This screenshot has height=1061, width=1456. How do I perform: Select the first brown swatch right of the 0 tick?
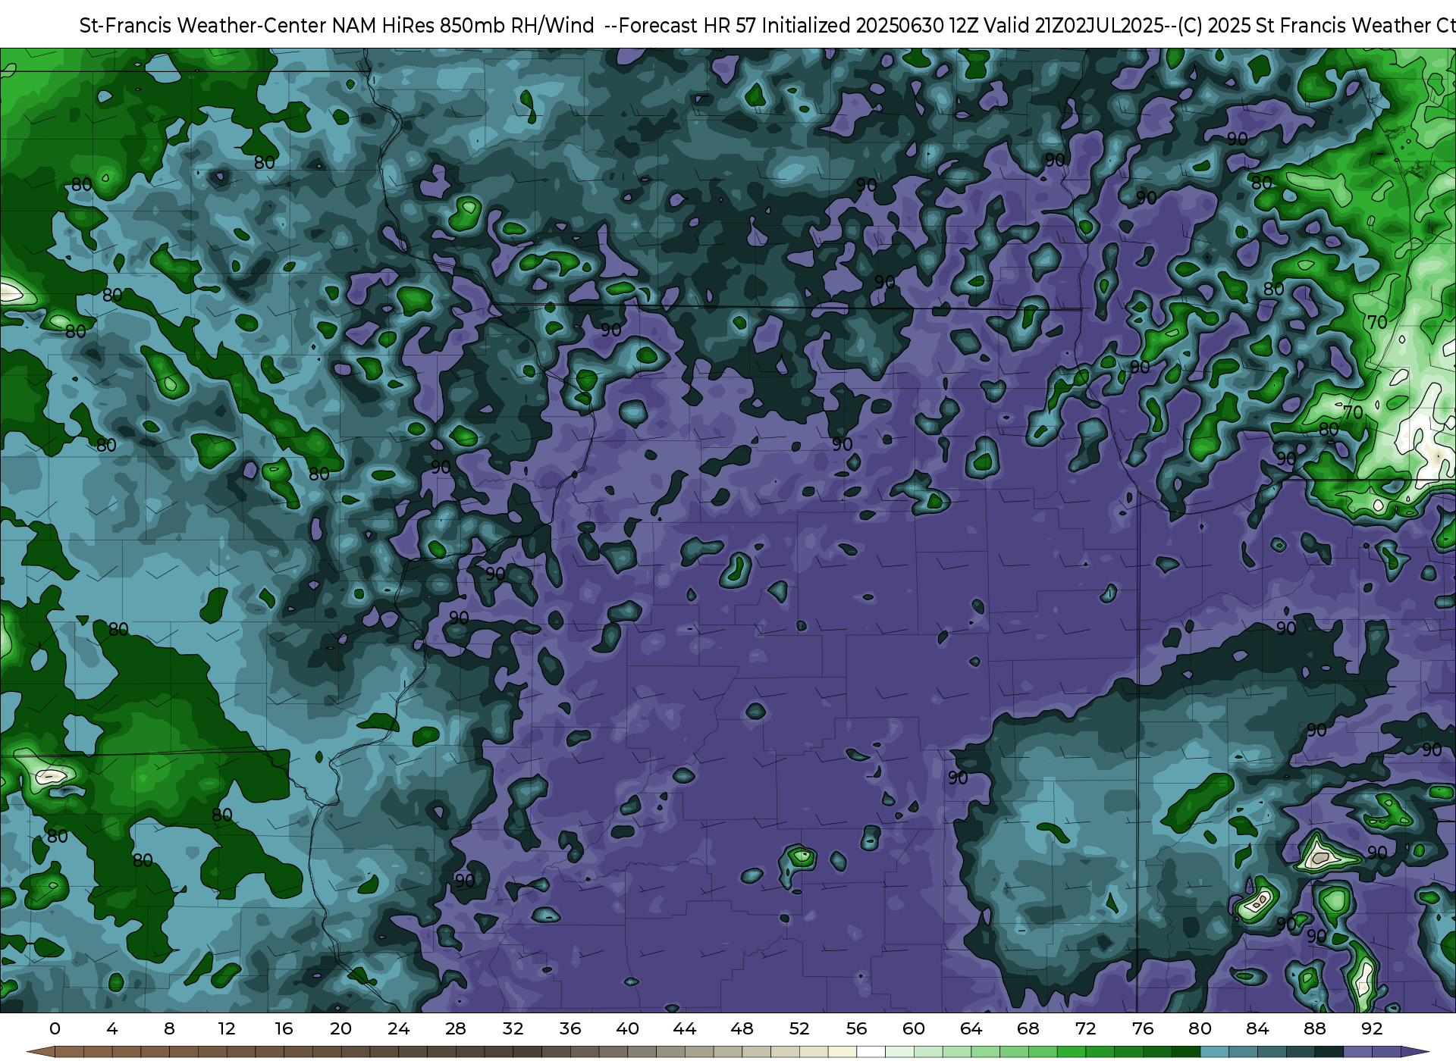(69, 1052)
